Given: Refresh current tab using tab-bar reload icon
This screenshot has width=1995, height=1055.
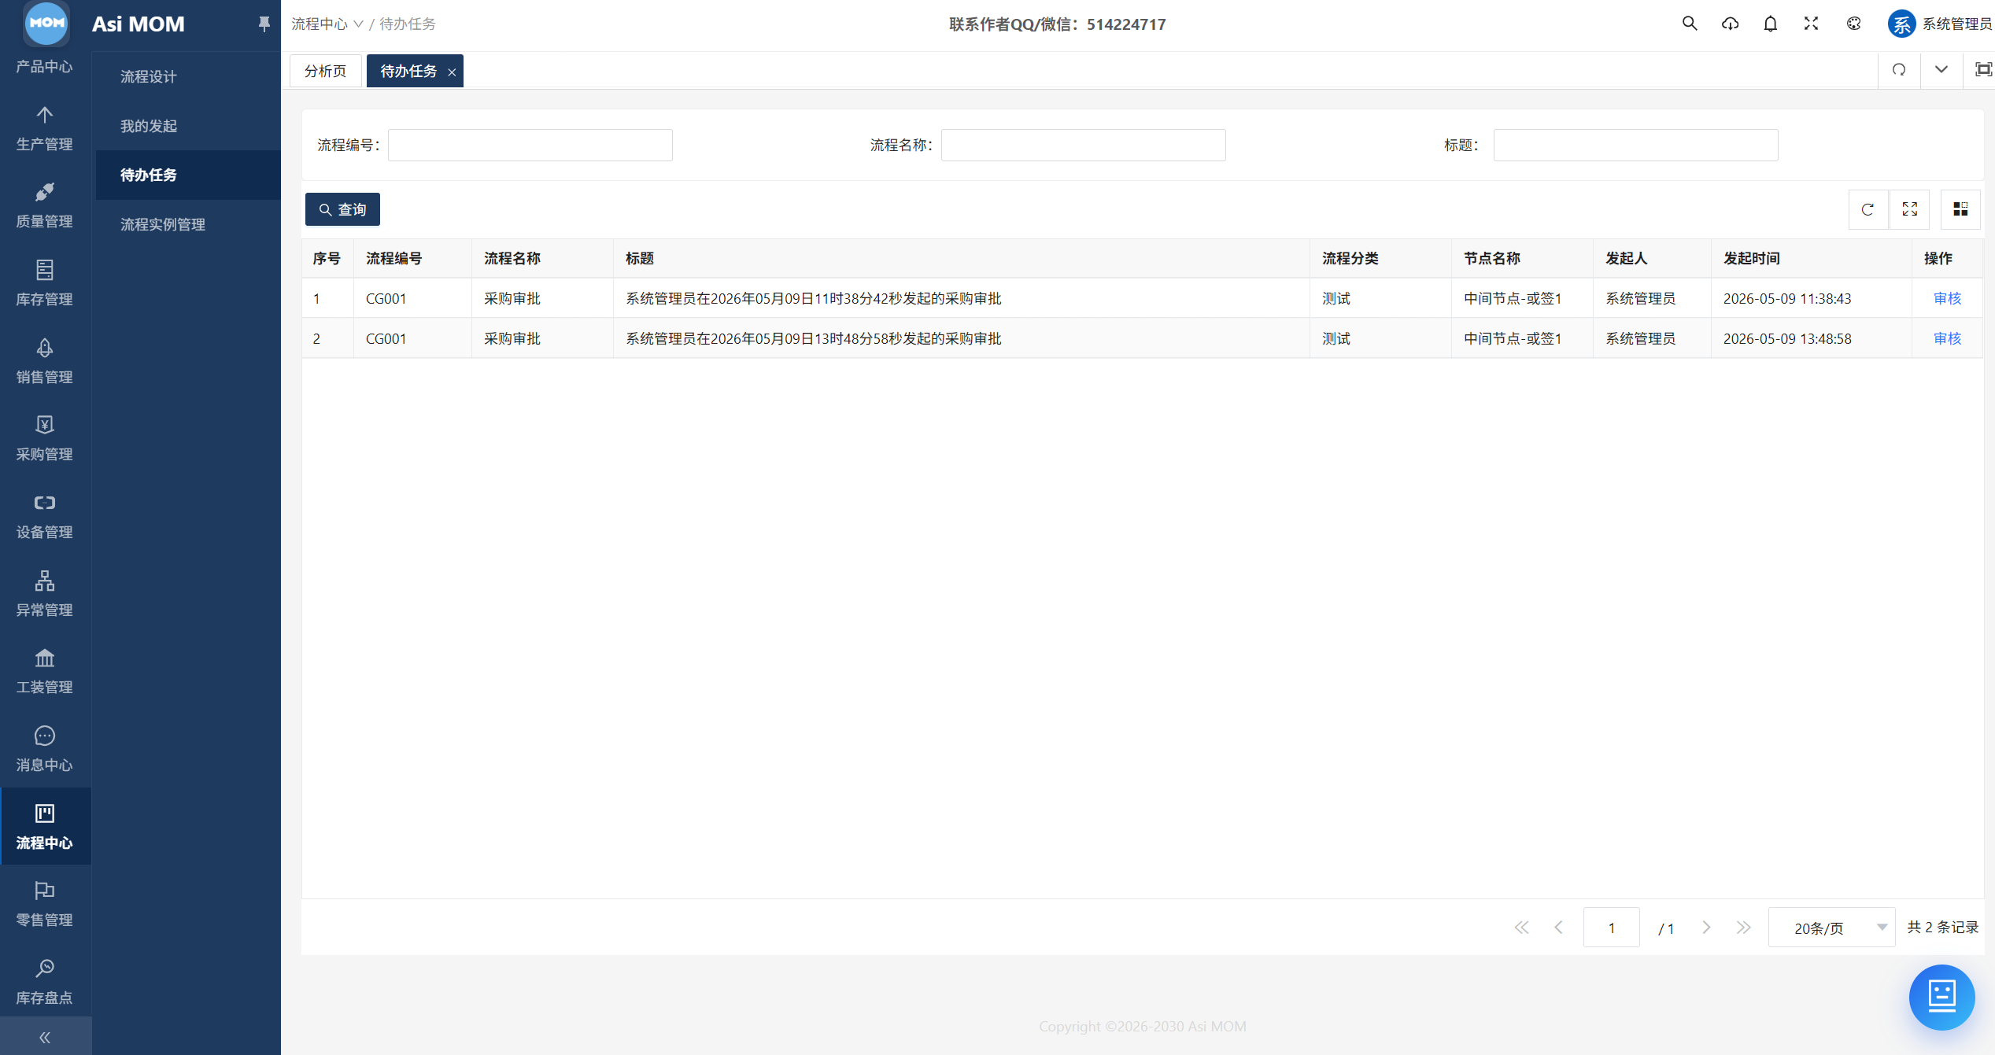Looking at the screenshot, I should 1899,70.
